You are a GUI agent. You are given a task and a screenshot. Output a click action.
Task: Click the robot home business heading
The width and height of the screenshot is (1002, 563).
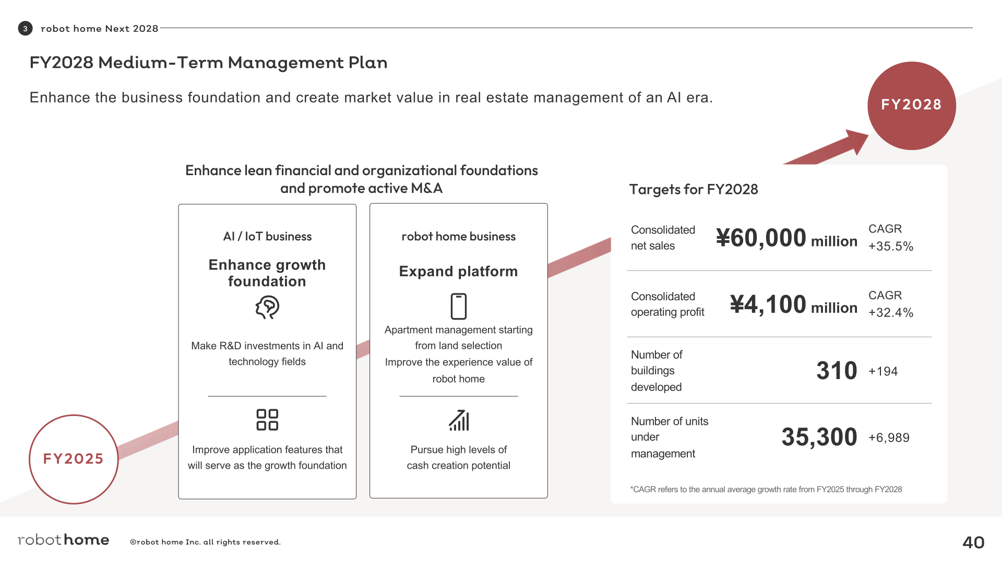[458, 237]
